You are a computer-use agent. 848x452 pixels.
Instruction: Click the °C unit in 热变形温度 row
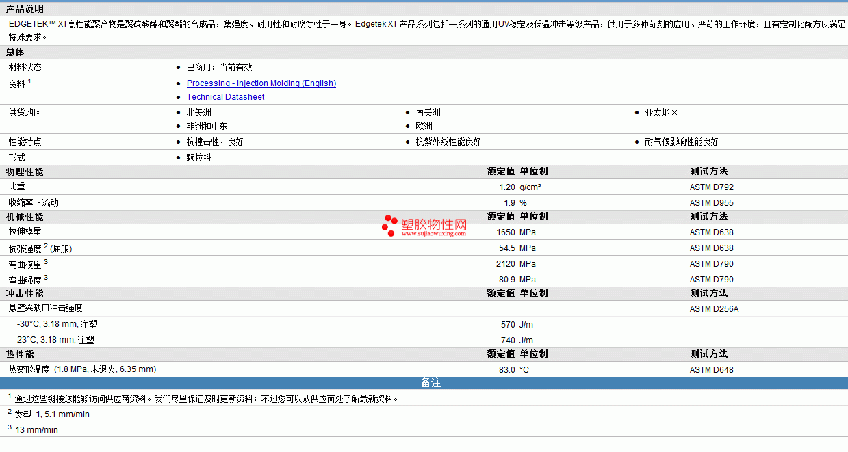[x=524, y=370]
